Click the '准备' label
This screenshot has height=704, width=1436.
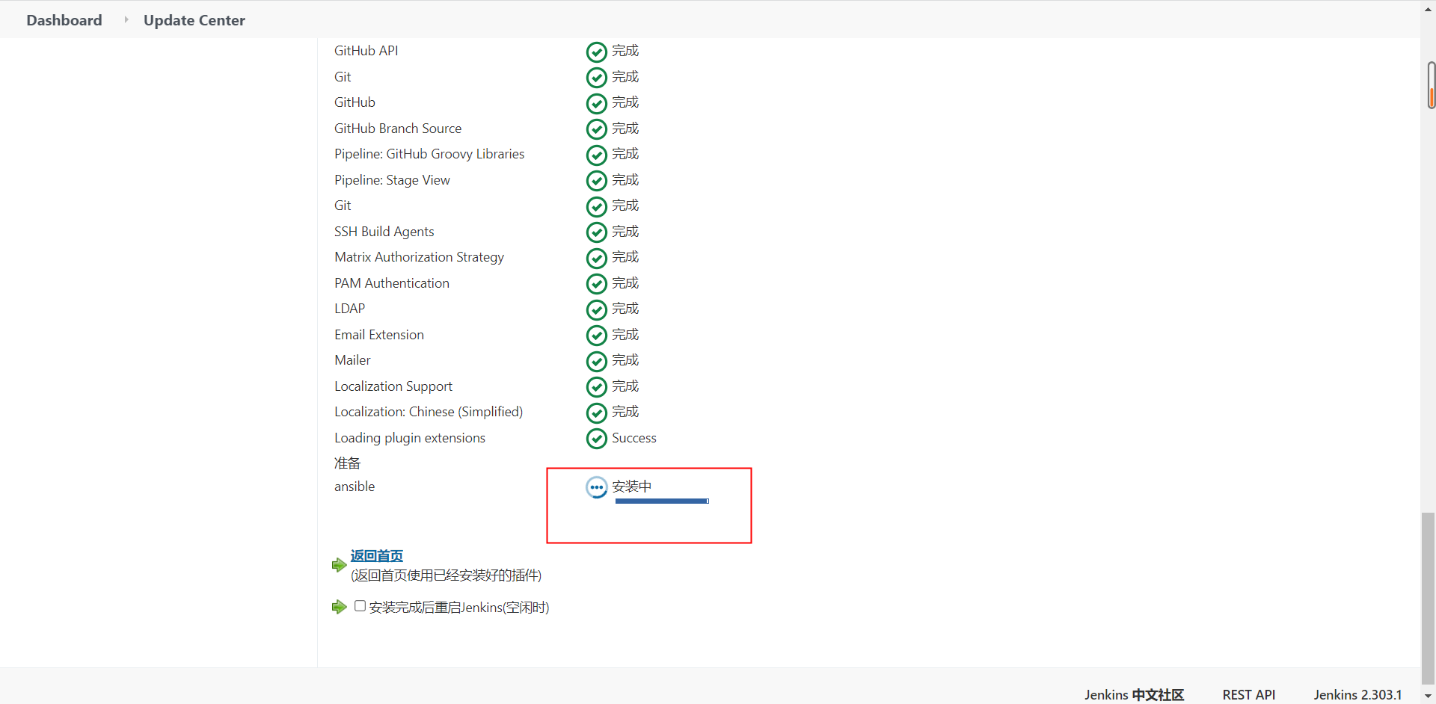[347, 463]
